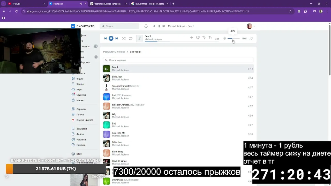Toggle repeat mode in the player

[131, 38]
